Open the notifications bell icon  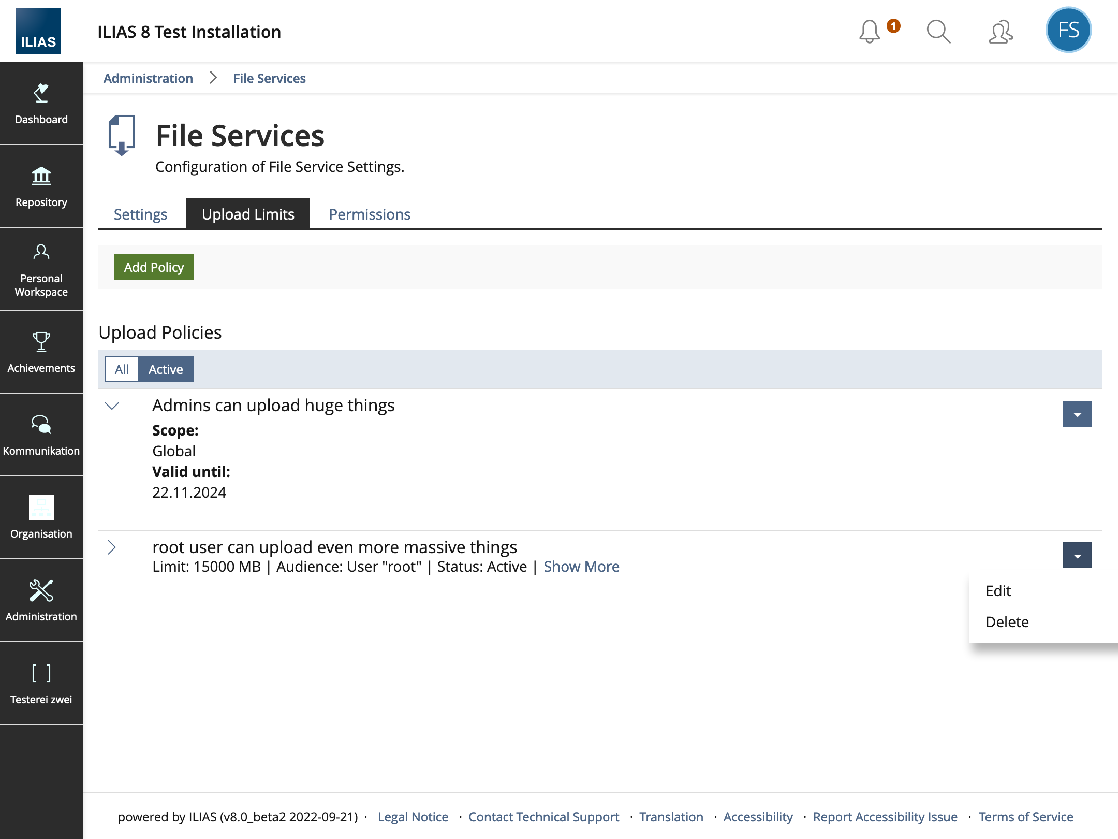pos(870,32)
